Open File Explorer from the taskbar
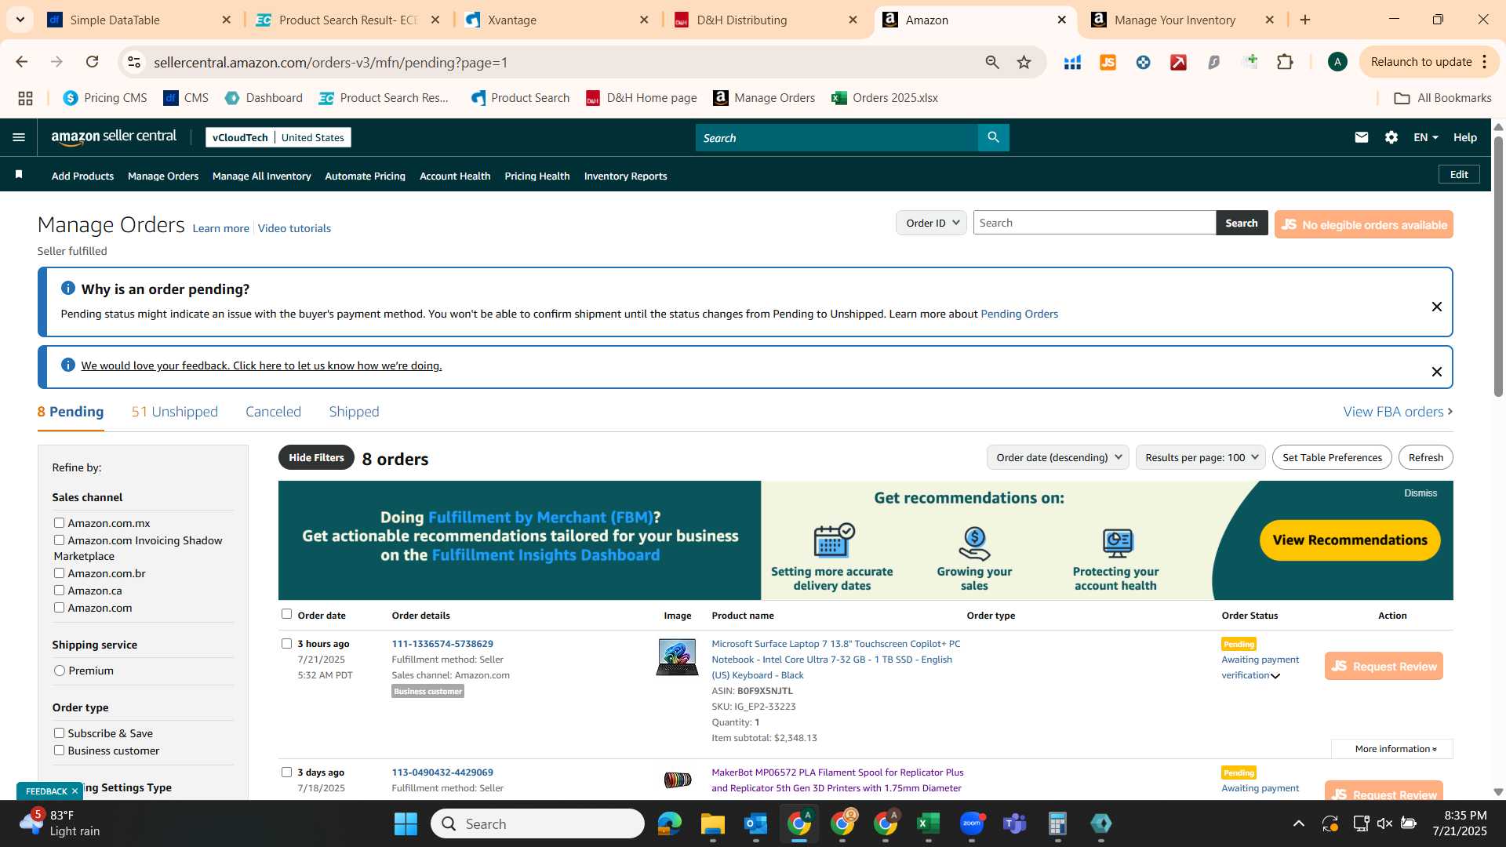The height and width of the screenshot is (847, 1506). coord(713,823)
